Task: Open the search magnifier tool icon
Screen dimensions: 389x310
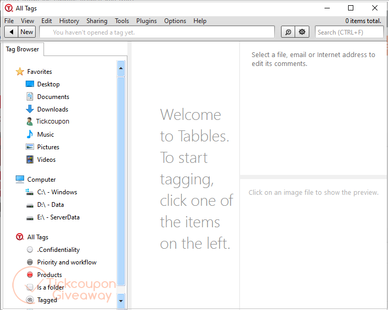Action: point(288,32)
